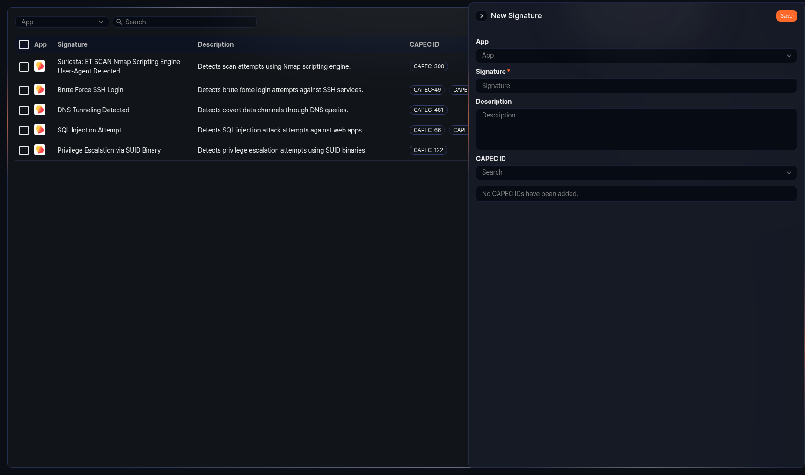Select all signatures with header checkbox
This screenshot has height=475, width=805.
pyautogui.click(x=24, y=44)
